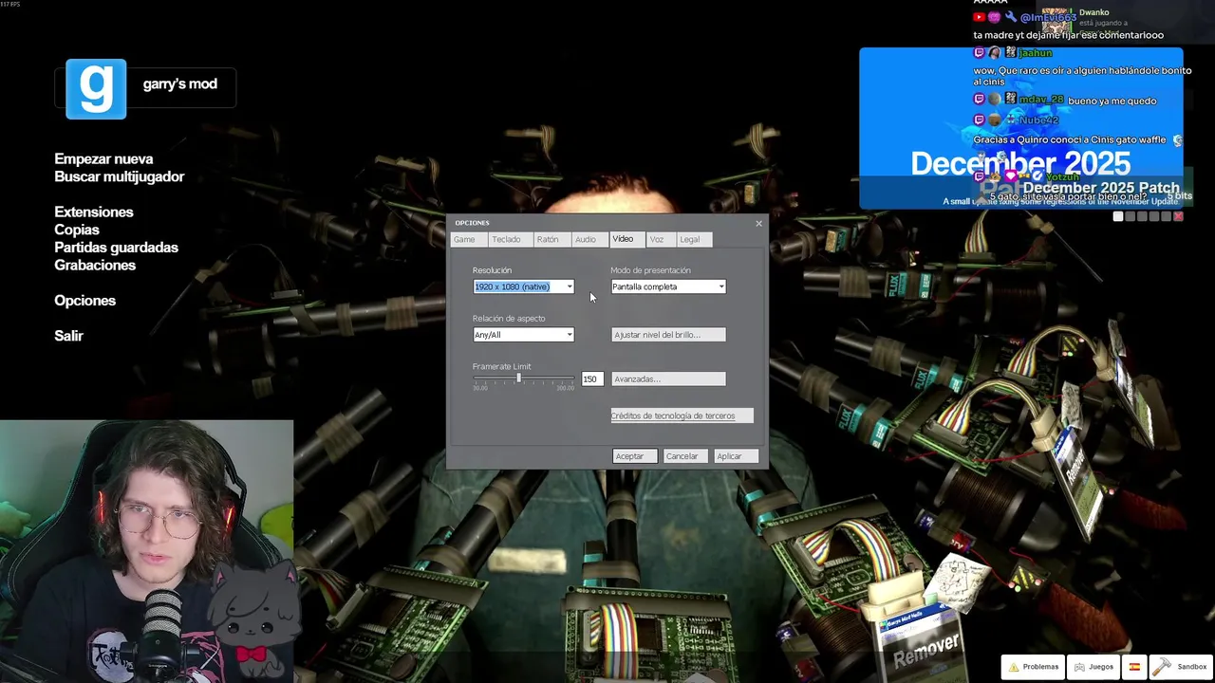Open the Extensiones menu entry
The height and width of the screenshot is (683, 1215).
(x=94, y=212)
